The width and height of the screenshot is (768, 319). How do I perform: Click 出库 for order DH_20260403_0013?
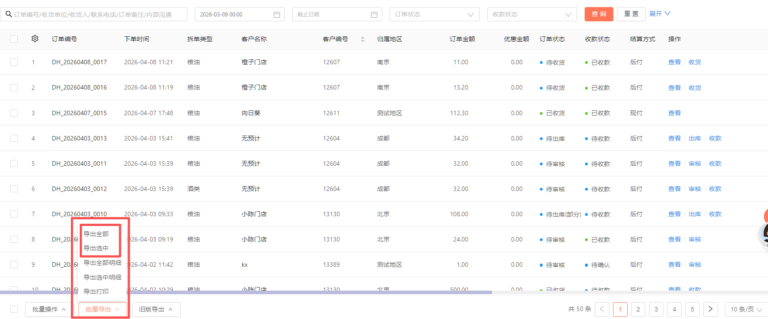pyautogui.click(x=695, y=138)
